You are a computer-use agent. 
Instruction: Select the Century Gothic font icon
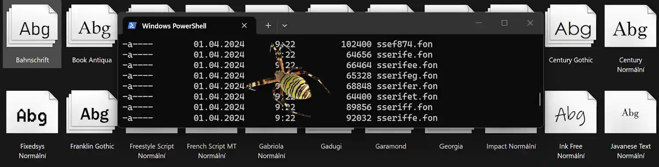[x=571, y=26]
